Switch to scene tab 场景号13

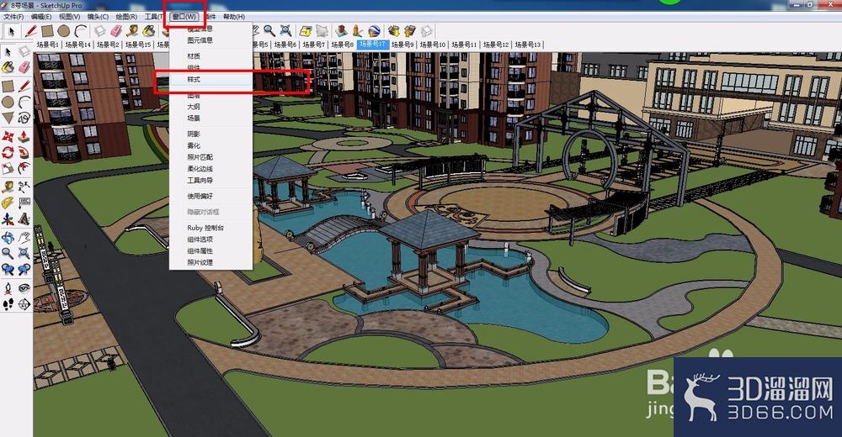527,45
